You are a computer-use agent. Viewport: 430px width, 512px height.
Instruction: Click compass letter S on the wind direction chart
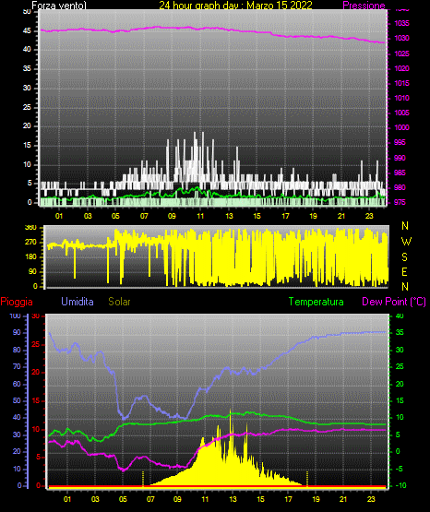point(404,257)
